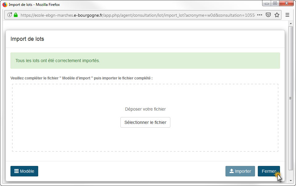The image size is (296, 186).
Task: Open the page actions three-dot menu
Action: point(260,15)
